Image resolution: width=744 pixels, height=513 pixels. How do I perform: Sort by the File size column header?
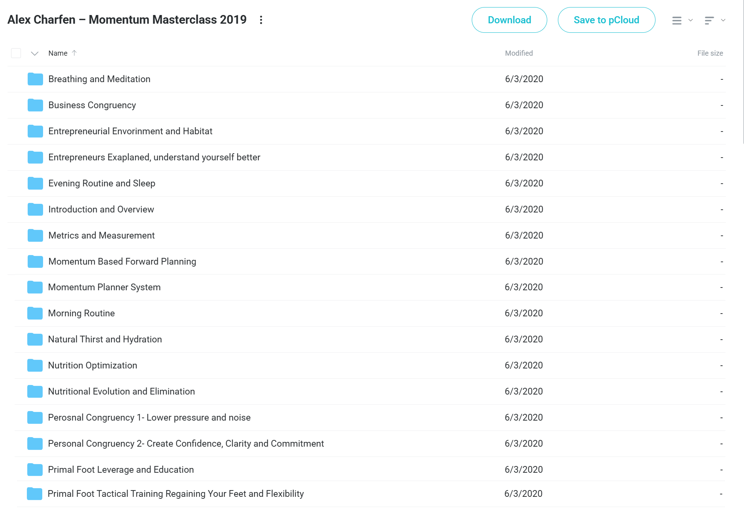710,53
